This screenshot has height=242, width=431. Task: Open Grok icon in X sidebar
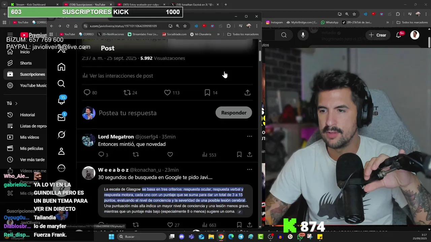[61, 134]
